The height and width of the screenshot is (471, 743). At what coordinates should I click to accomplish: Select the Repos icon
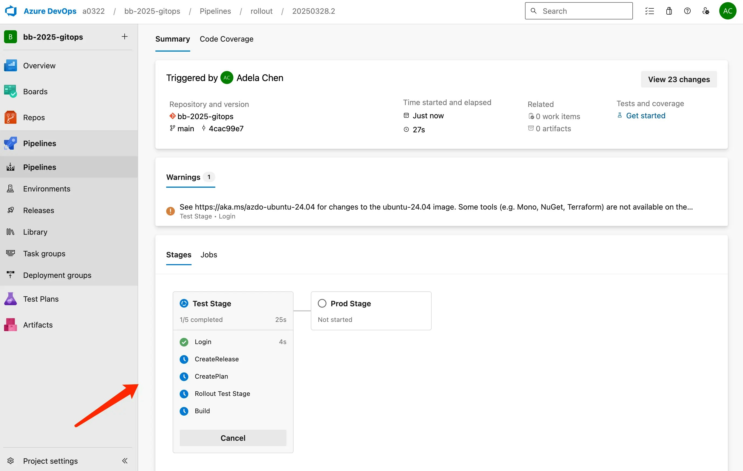point(10,117)
